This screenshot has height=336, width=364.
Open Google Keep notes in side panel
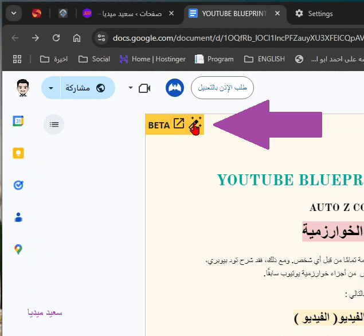coord(18,153)
